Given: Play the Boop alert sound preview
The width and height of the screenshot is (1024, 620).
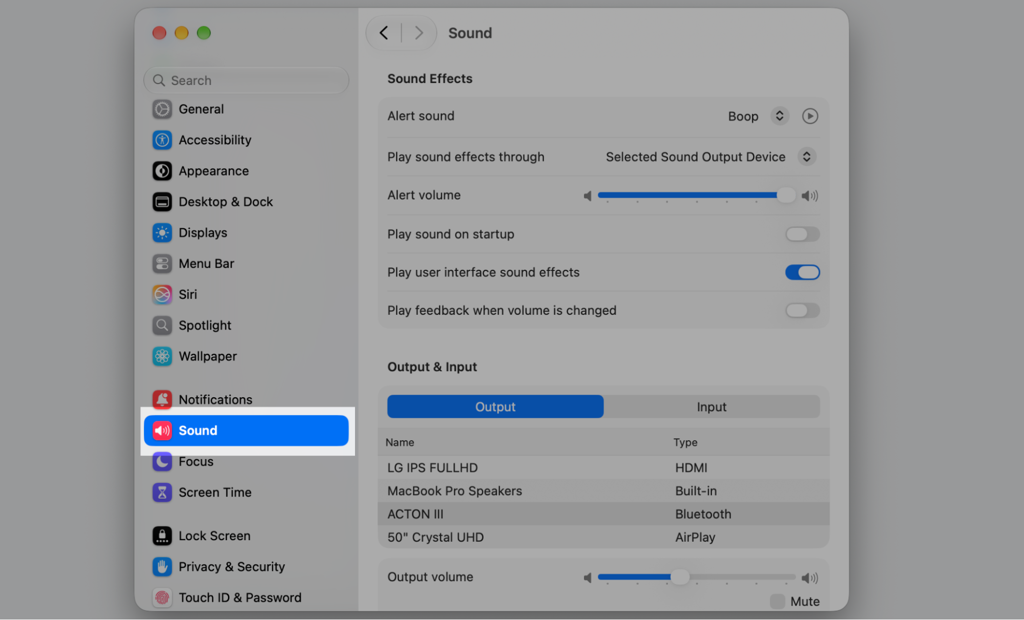Looking at the screenshot, I should click(x=810, y=116).
